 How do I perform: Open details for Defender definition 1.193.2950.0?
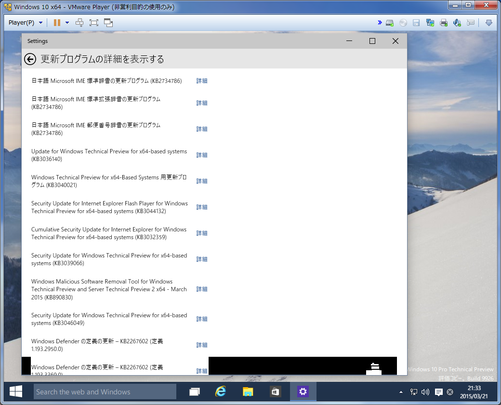(202, 345)
